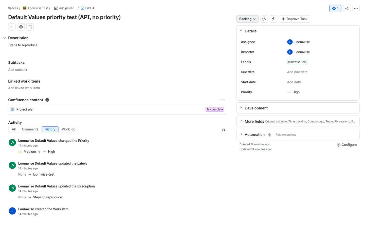Viewport: 365px width, 228px height.
Task: Click the Add parent pencil icon
Action: [x=56, y=8]
